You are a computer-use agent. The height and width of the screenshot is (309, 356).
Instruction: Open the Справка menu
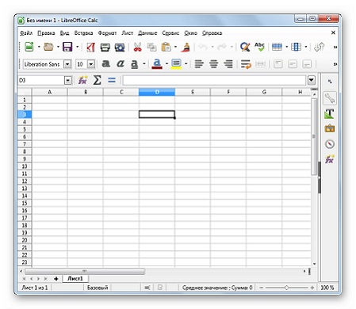coord(212,33)
